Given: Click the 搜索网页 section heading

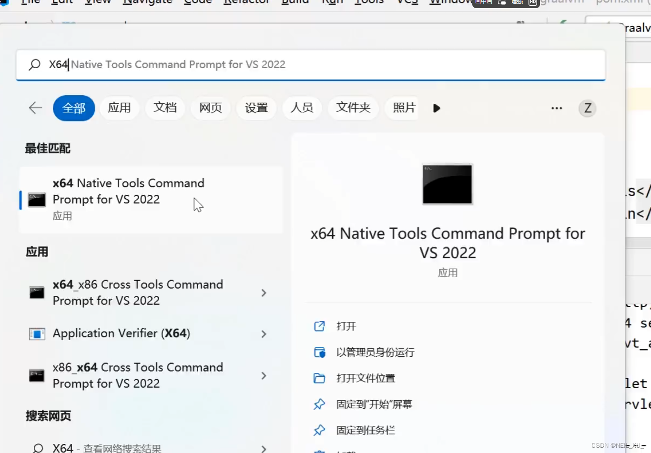Looking at the screenshot, I should click(x=48, y=416).
